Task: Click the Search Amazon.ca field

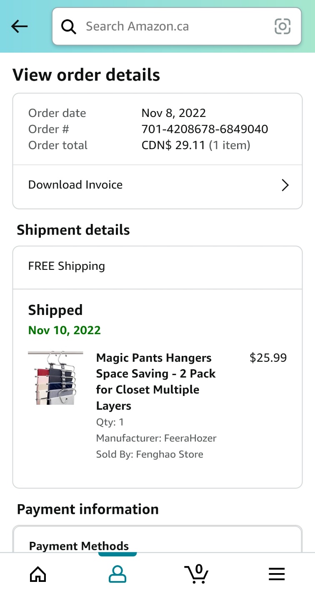Action: [177, 26]
